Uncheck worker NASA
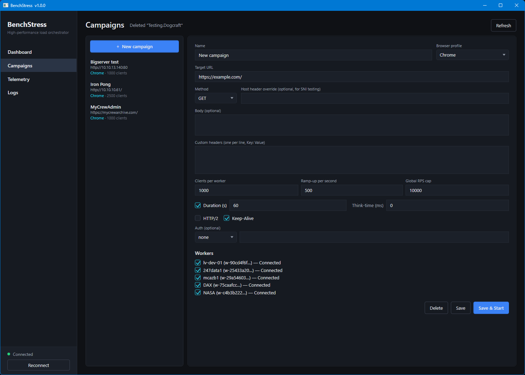Viewport: 525px width, 375px height. (198, 293)
